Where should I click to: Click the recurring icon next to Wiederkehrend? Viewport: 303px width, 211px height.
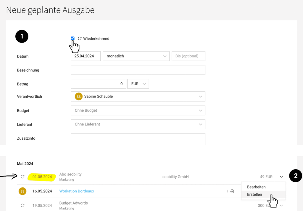(x=80, y=38)
